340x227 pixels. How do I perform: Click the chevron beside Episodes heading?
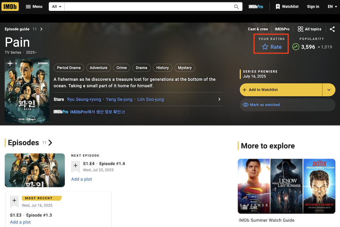tap(50, 143)
